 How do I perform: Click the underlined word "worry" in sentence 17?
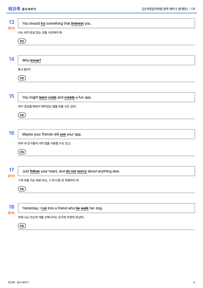(x=82, y=171)
